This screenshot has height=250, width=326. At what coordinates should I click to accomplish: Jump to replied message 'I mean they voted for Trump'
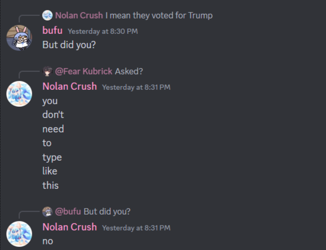click(159, 15)
